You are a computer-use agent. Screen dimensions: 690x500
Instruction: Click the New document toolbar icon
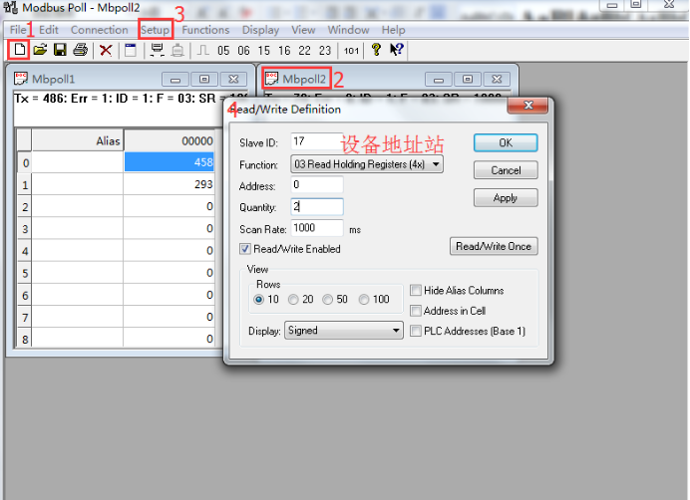(x=18, y=50)
